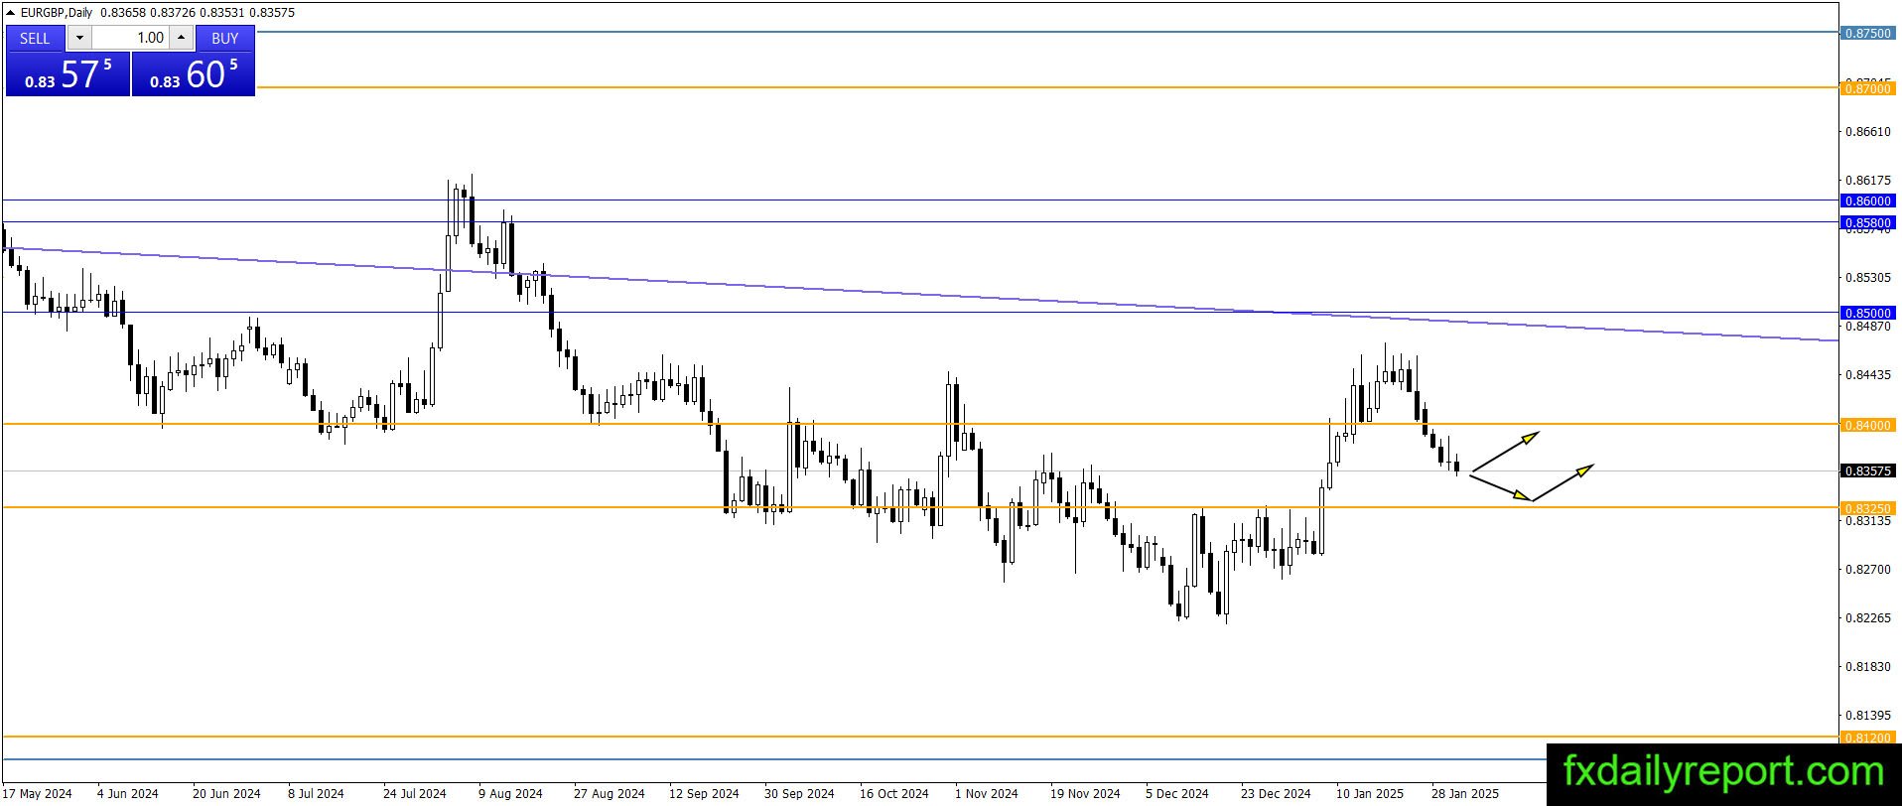Image resolution: width=1902 pixels, height=806 pixels.
Task: Click the 1.00 volume input field
Action: pos(131,38)
